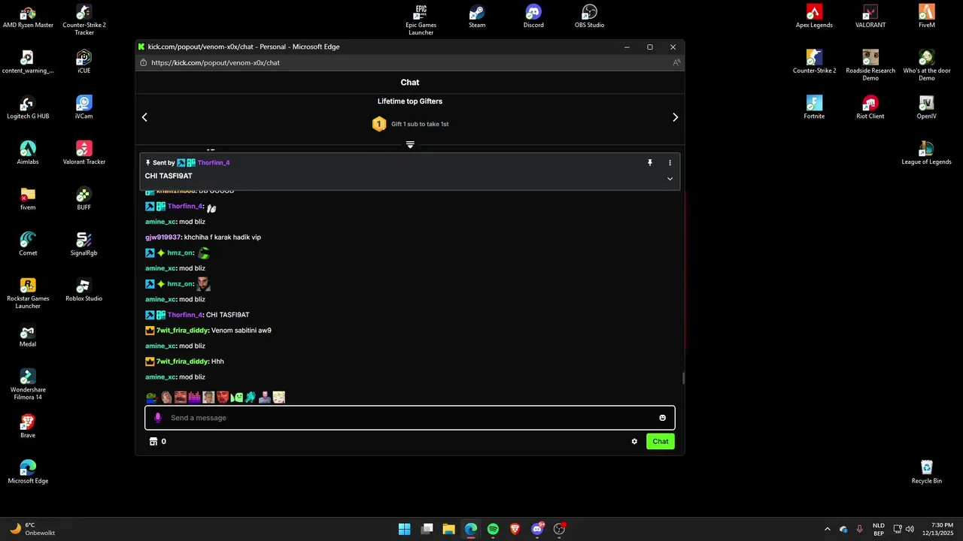Image resolution: width=963 pixels, height=541 pixels.
Task: Open the Counter-Strike 2 game shortcut
Action: click(814, 62)
